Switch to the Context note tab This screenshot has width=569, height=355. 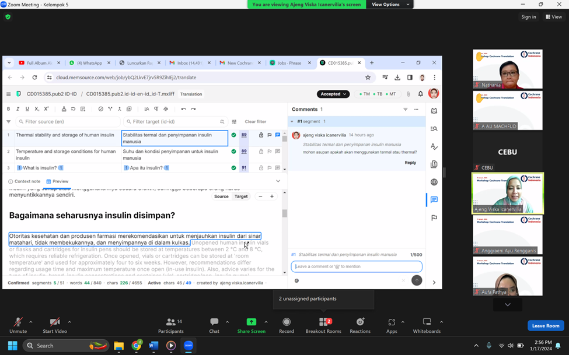point(25,181)
